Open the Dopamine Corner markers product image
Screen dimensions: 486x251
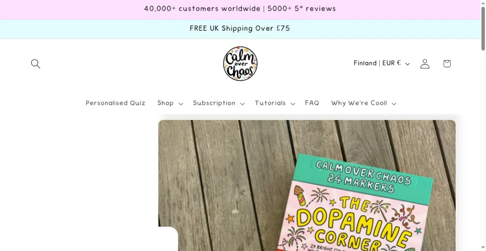point(307,185)
